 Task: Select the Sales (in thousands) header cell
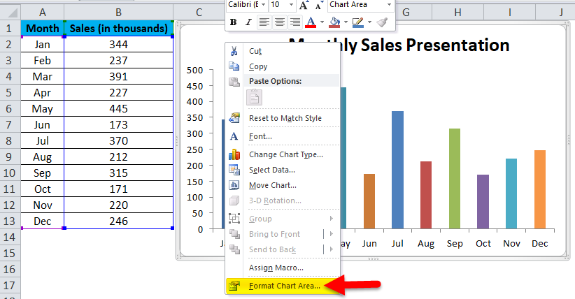click(118, 28)
